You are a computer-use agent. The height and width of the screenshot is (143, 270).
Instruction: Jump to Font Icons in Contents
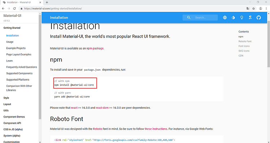point(244,46)
